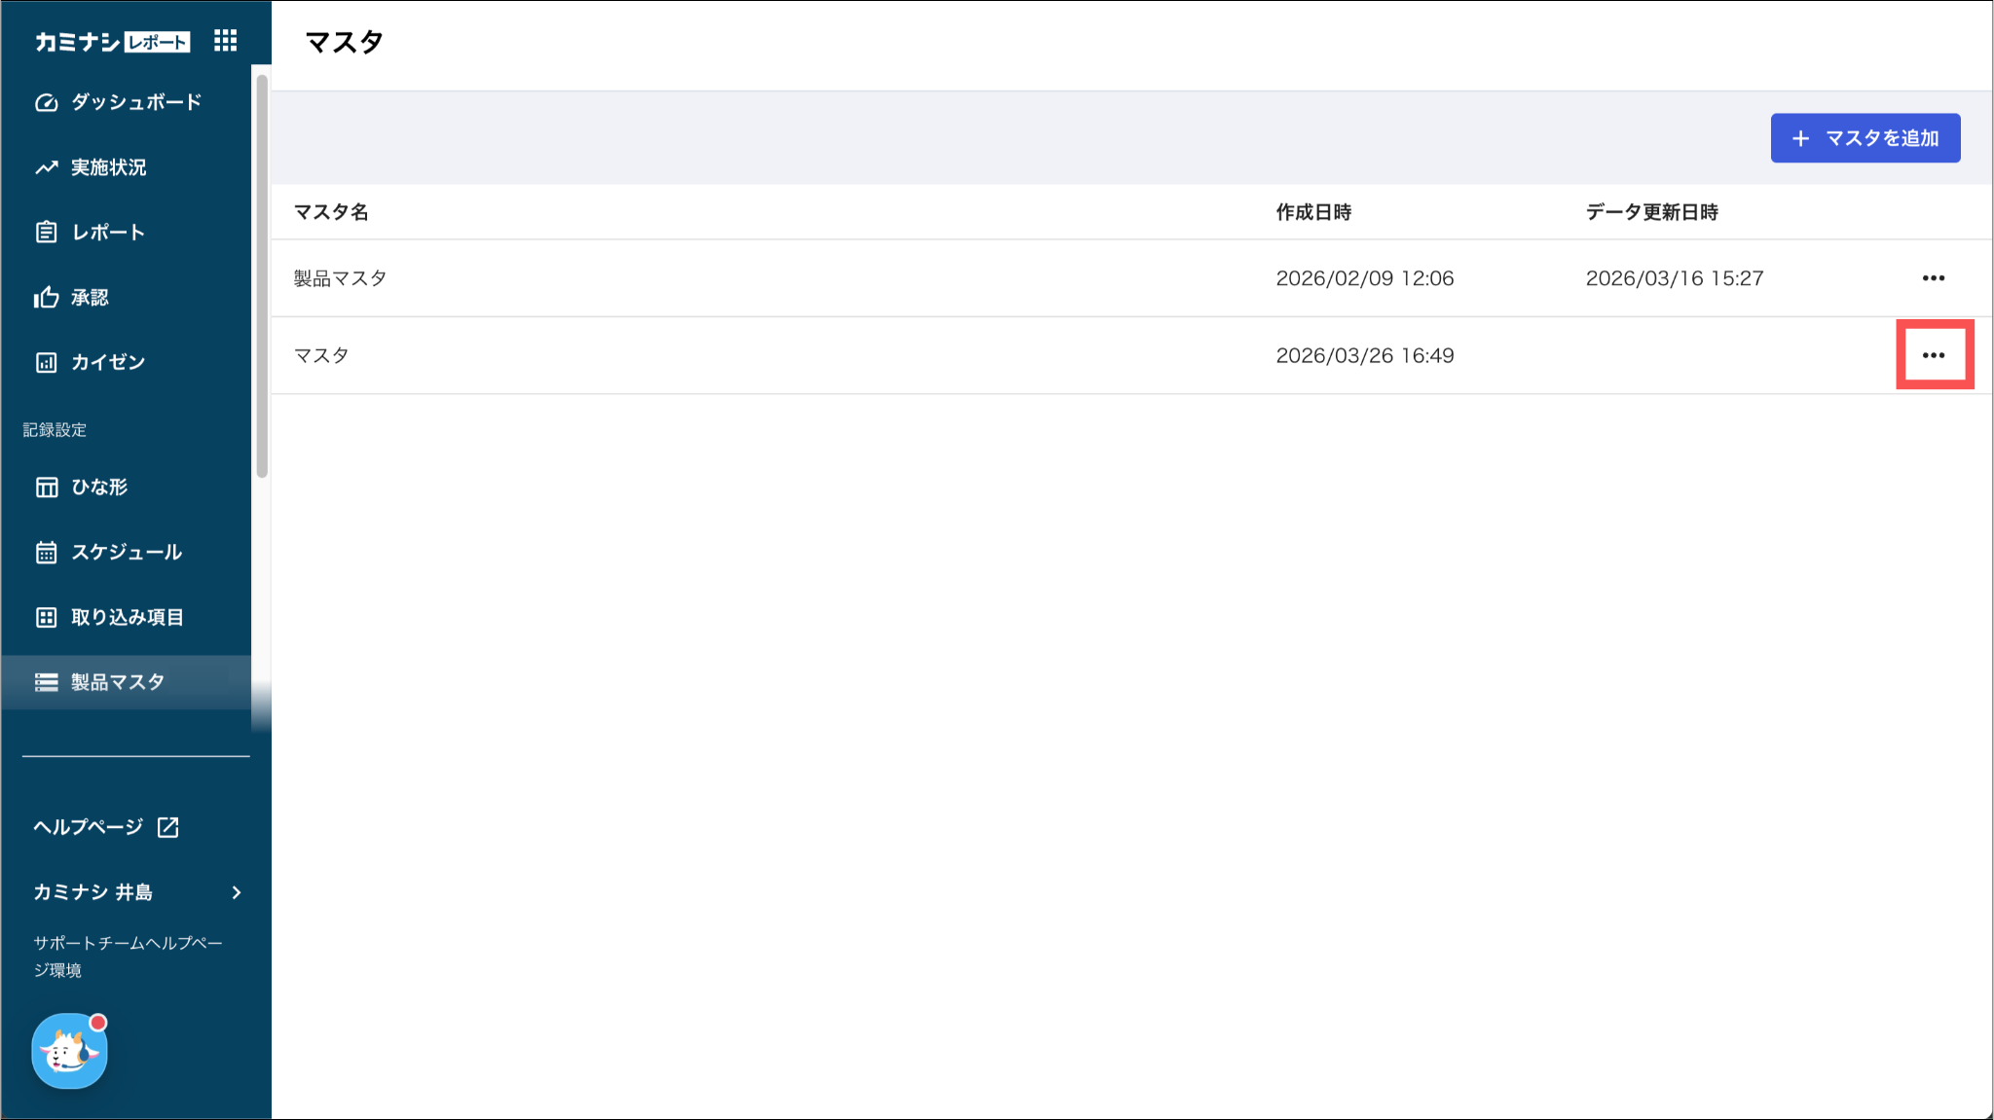This screenshot has width=1994, height=1120.
Task: Open options menu for マスタ row
Action: [x=1933, y=355]
